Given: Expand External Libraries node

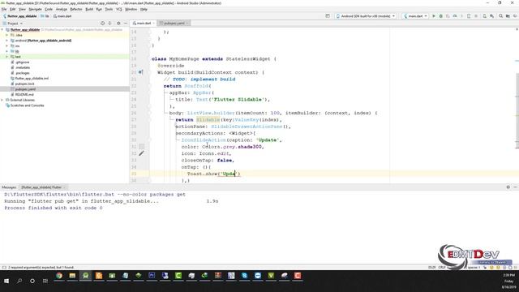Looking at the screenshot, I should point(2,100).
